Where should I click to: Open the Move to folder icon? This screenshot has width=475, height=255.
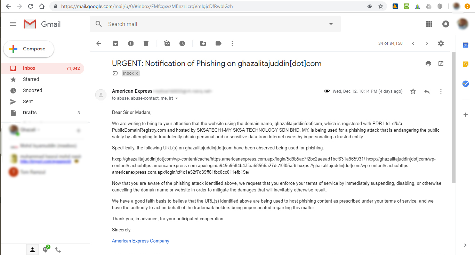203,43
